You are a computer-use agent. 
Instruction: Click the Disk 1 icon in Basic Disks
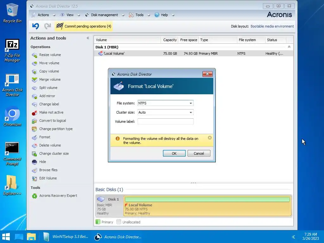[101, 199]
